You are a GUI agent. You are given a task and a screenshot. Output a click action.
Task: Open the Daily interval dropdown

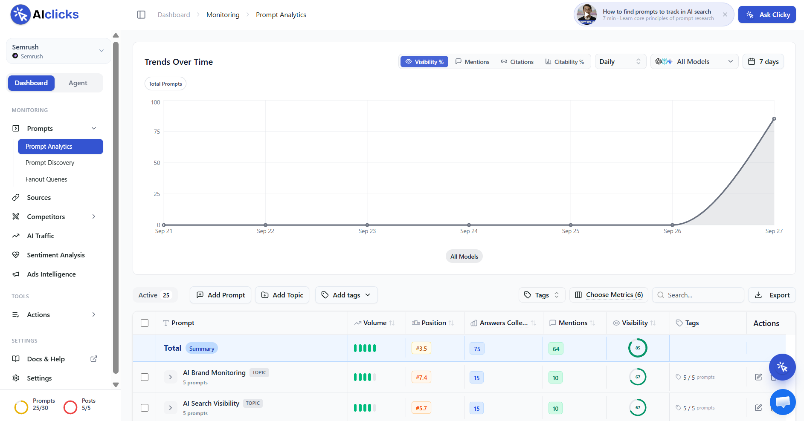pos(621,62)
